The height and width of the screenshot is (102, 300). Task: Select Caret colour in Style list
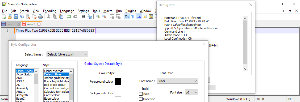click(56, 95)
